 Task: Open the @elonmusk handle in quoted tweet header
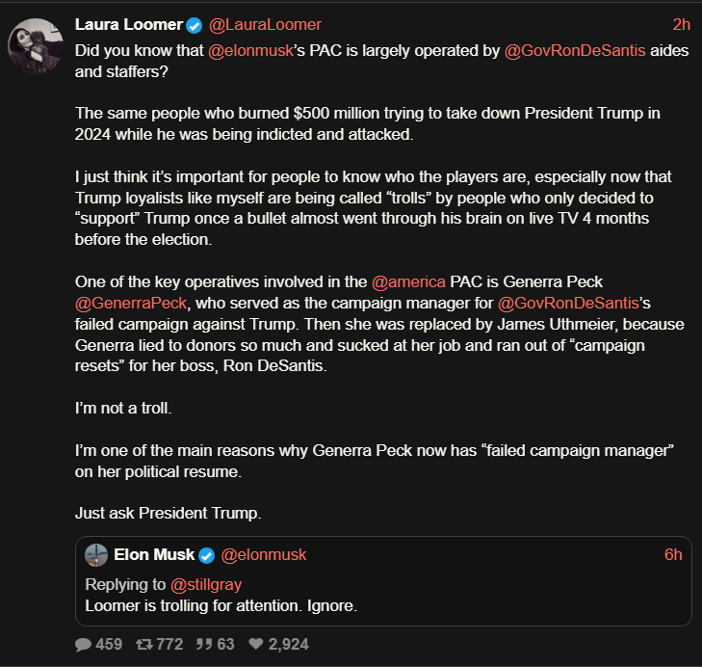(264, 555)
